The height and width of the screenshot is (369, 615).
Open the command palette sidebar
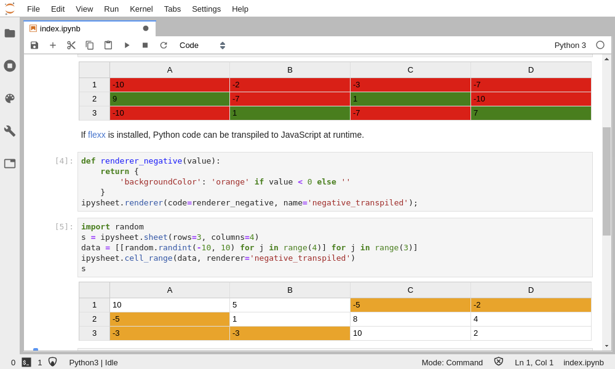pyautogui.click(x=10, y=98)
